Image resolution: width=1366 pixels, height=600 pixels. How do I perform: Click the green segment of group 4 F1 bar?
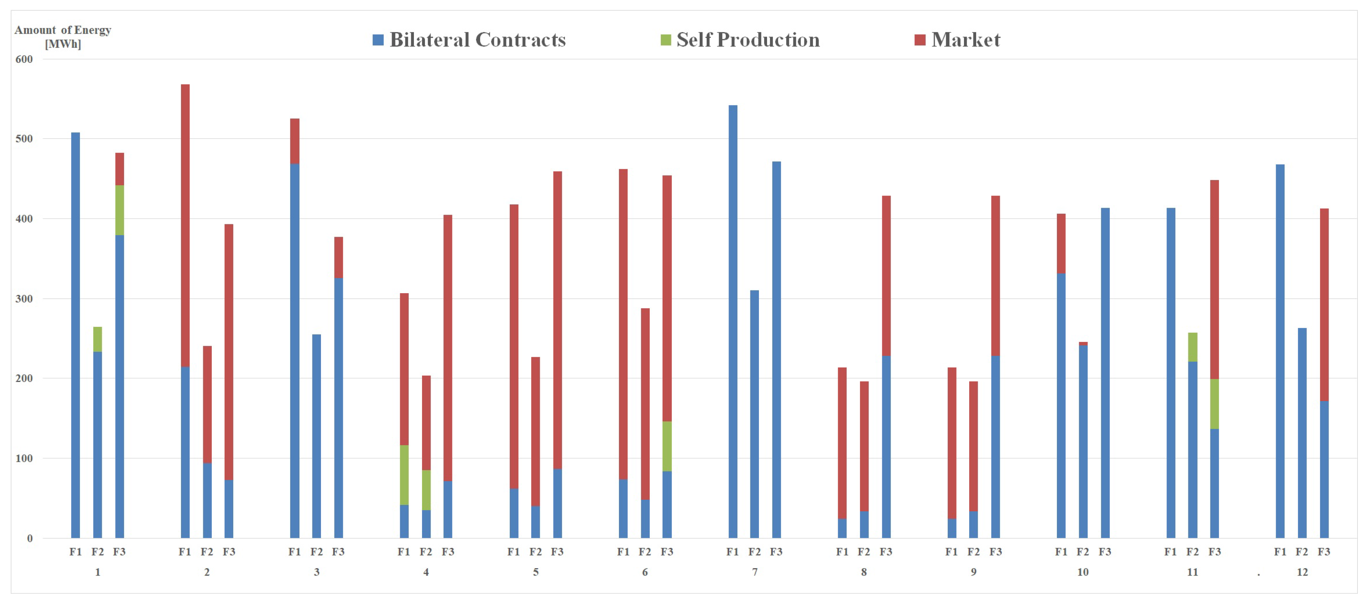404,475
